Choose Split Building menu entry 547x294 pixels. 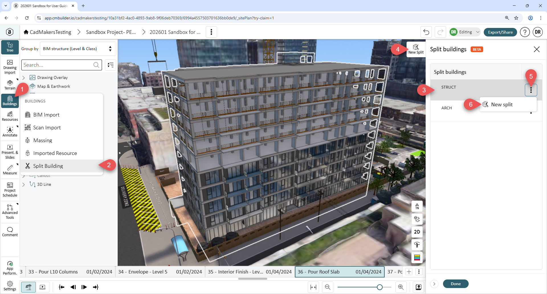[x=62, y=166]
